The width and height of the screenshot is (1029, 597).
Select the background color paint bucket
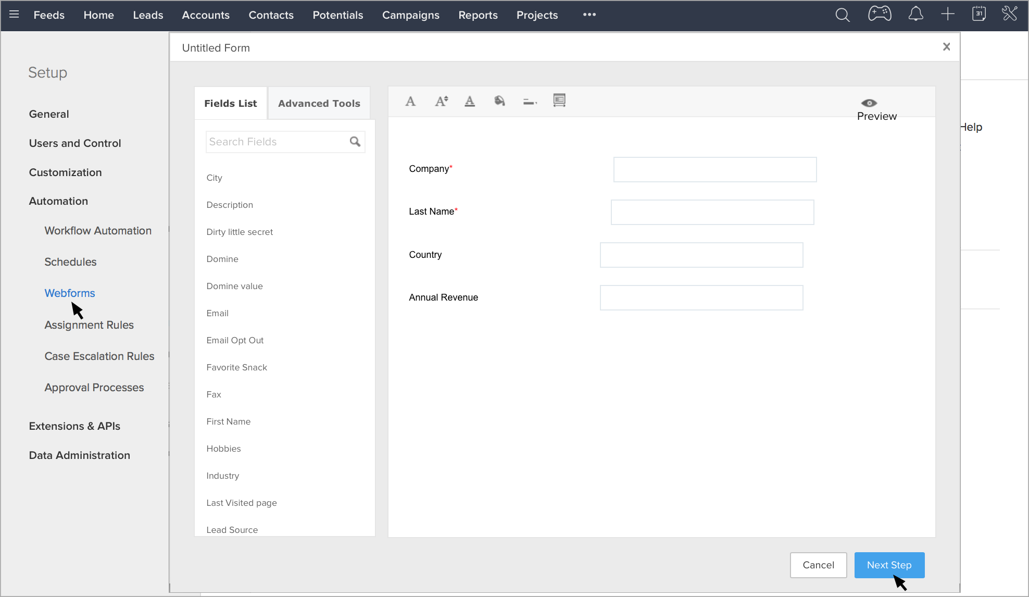click(499, 101)
